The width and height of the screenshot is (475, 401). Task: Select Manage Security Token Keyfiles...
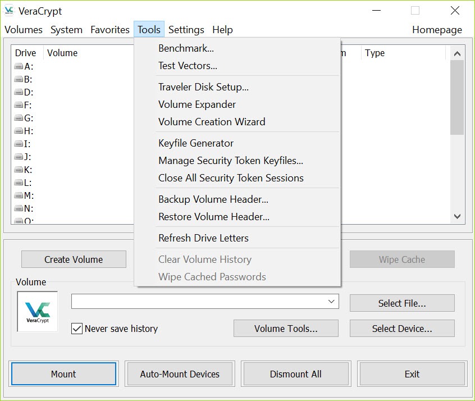[x=237, y=160]
